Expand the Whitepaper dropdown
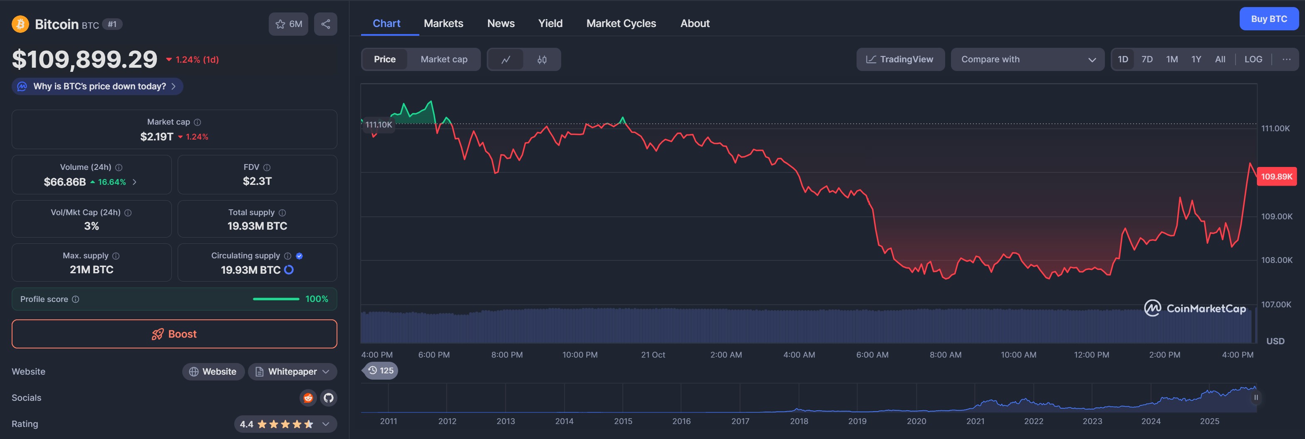Viewport: 1305px width, 439px height. pyautogui.click(x=292, y=372)
